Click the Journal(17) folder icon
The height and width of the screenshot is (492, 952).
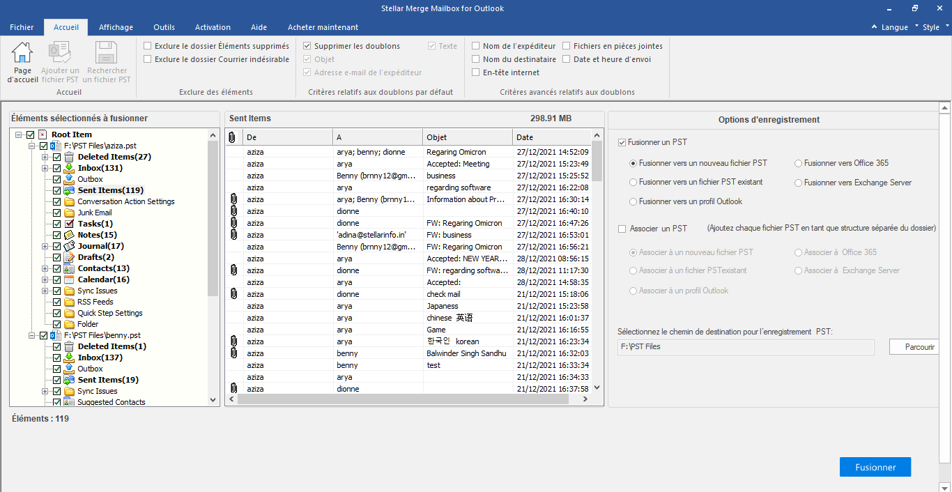pyautogui.click(x=69, y=246)
